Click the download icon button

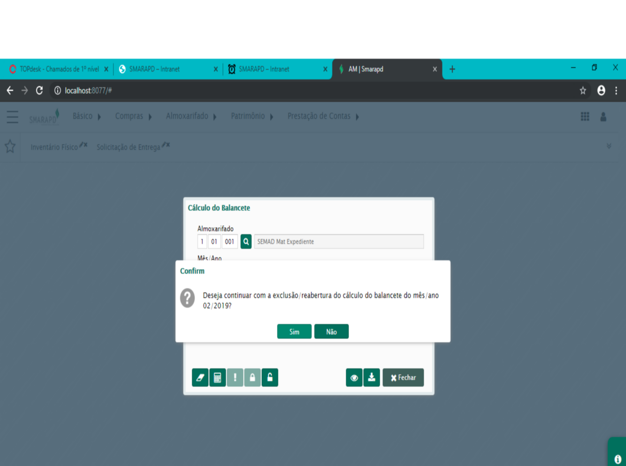(x=371, y=377)
